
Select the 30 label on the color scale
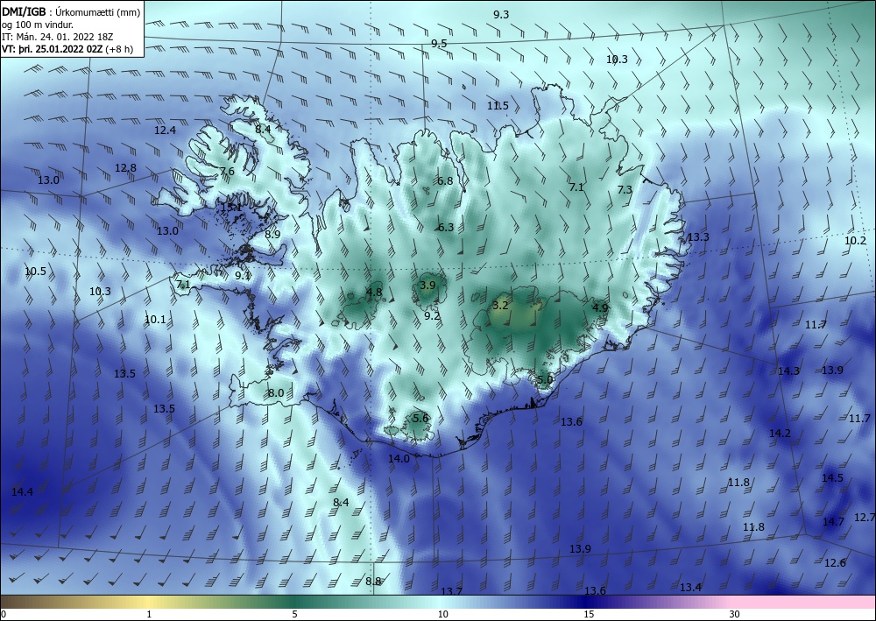(x=735, y=614)
